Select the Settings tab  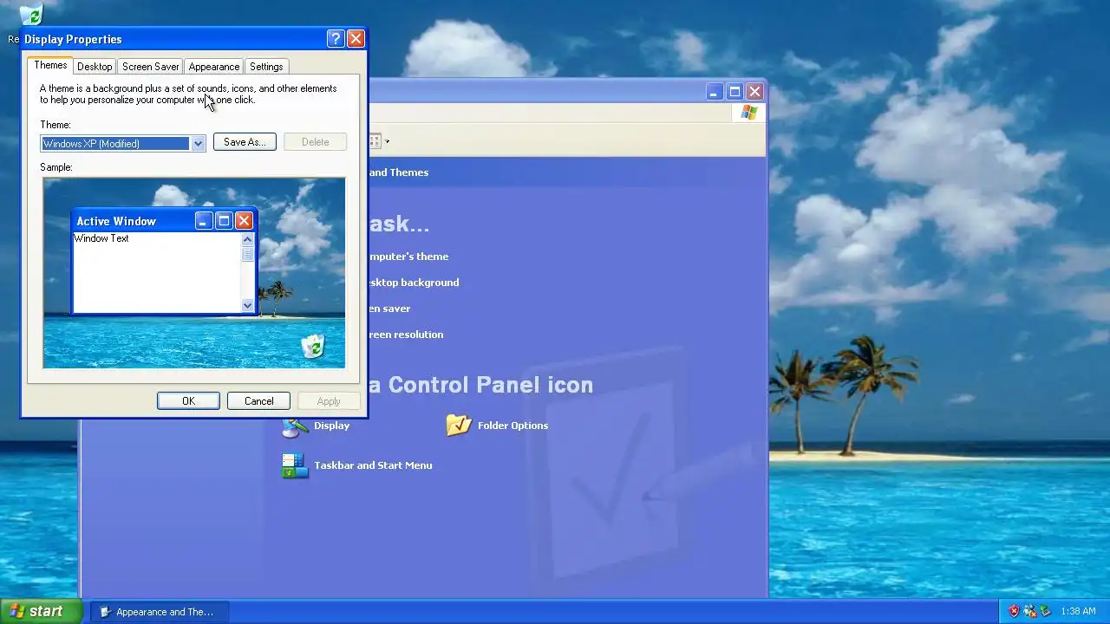(266, 67)
